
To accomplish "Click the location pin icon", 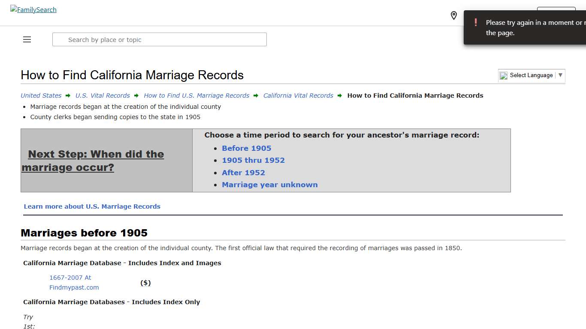I will pos(453,15).
